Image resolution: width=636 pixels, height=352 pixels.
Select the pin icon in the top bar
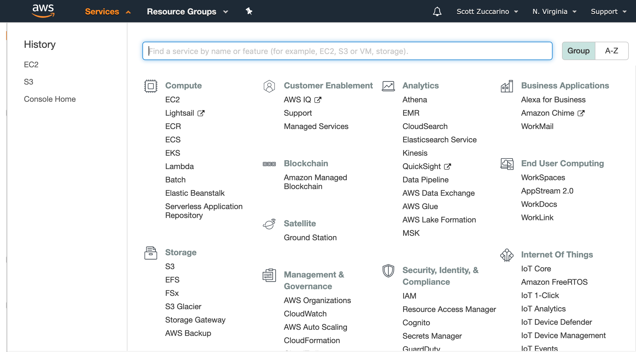[x=248, y=11]
